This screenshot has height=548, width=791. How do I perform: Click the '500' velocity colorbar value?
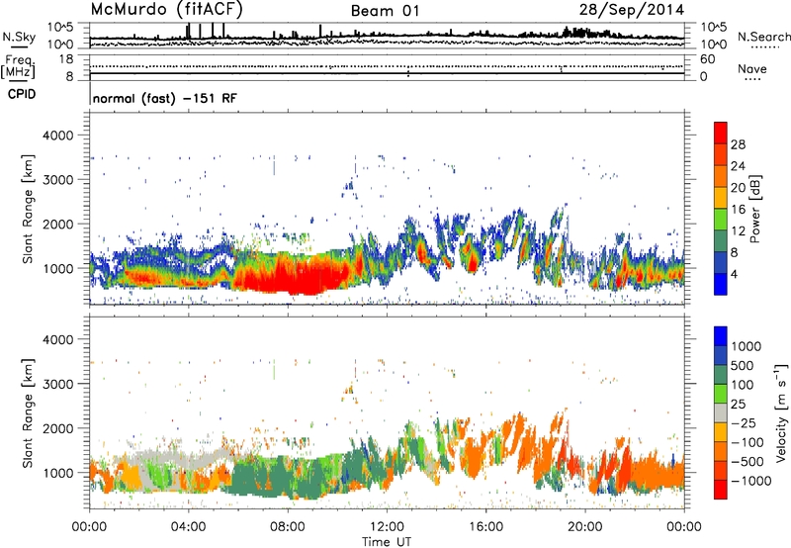coord(745,365)
